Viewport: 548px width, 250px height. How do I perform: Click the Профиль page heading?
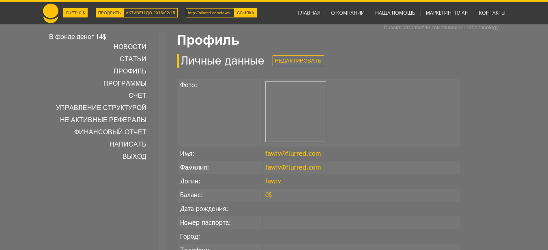pos(208,40)
